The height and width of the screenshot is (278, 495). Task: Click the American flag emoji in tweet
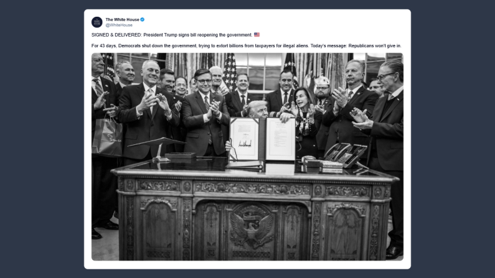click(257, 35)
